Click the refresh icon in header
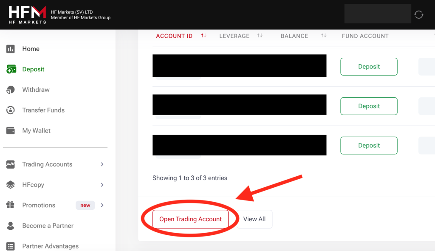Screen dimensions: 435x251 click(419, 15)
